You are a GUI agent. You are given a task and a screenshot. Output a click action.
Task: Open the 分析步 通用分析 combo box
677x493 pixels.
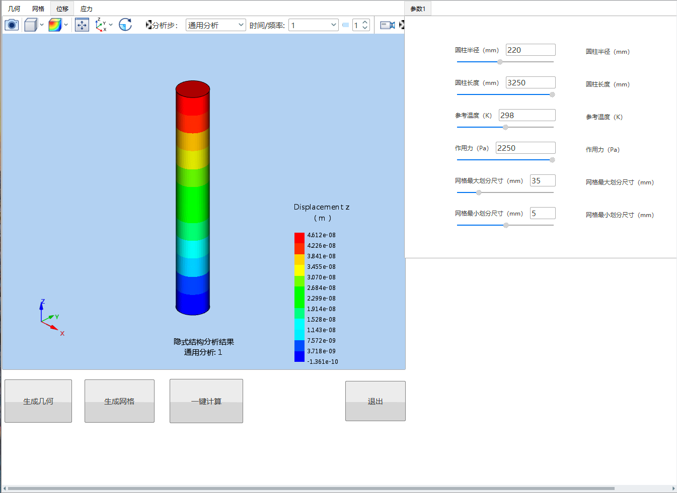tap(216, 25)
